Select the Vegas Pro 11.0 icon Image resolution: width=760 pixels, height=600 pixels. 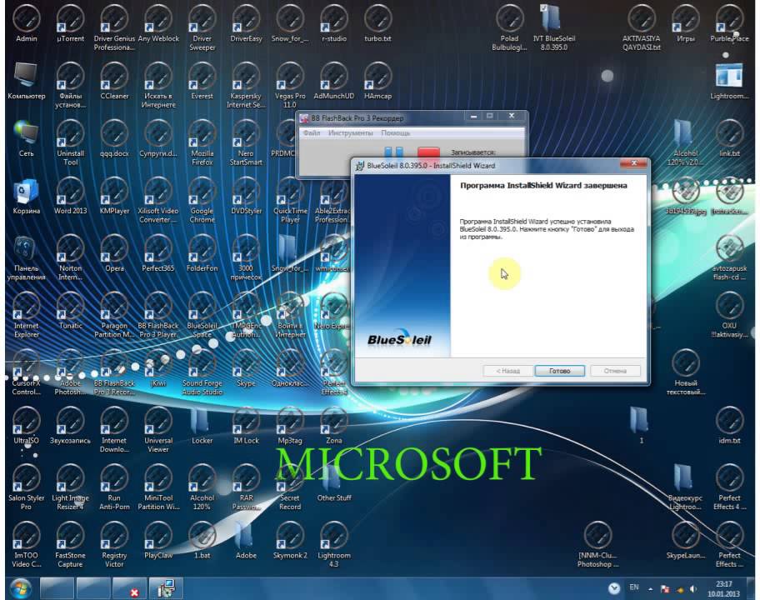point(290,85)
